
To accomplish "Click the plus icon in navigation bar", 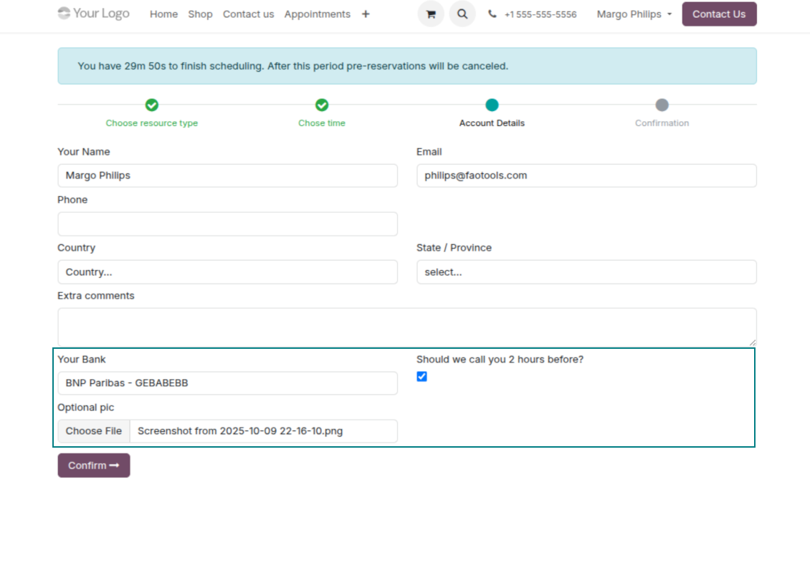I will [x=366, y=14].
